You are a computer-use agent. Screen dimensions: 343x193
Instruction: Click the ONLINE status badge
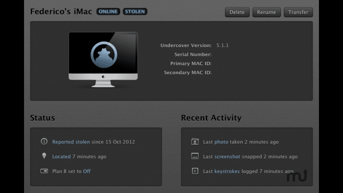(x=108, y=11)
